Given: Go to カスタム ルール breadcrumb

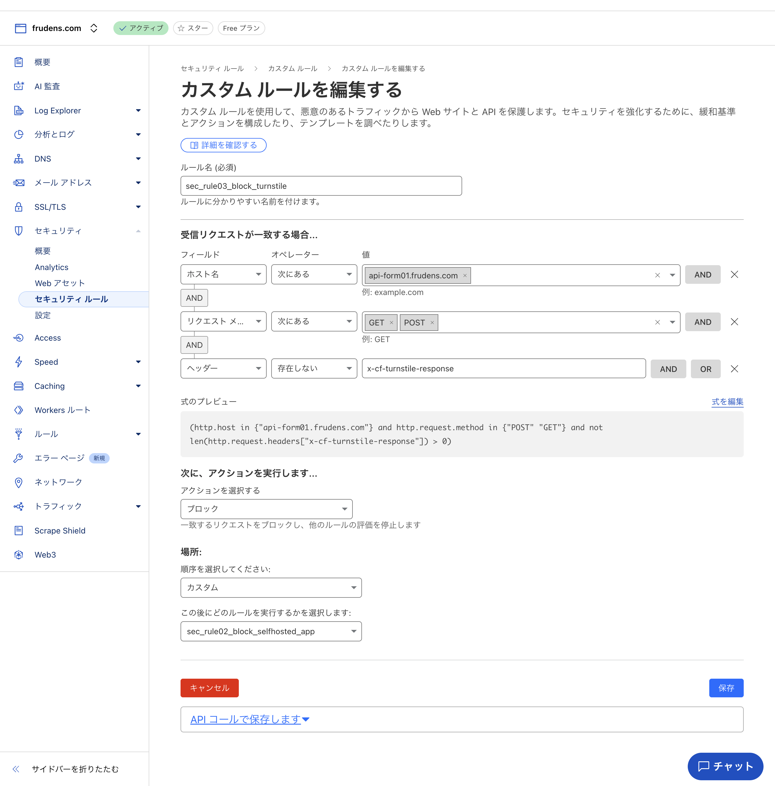Looking at the screenshot, I should [292, 68].
